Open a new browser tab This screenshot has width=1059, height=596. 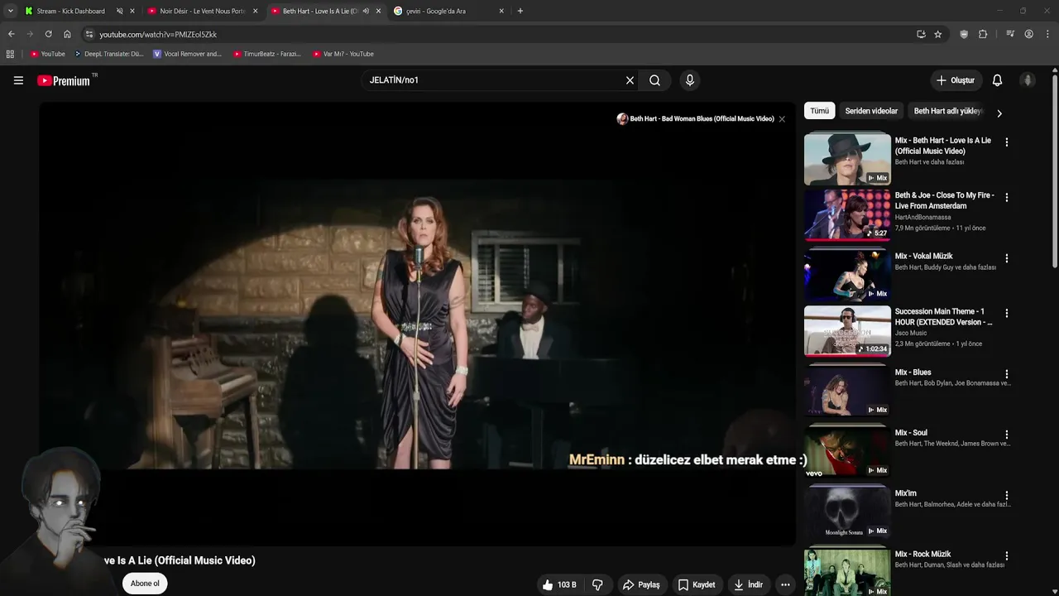520,11
